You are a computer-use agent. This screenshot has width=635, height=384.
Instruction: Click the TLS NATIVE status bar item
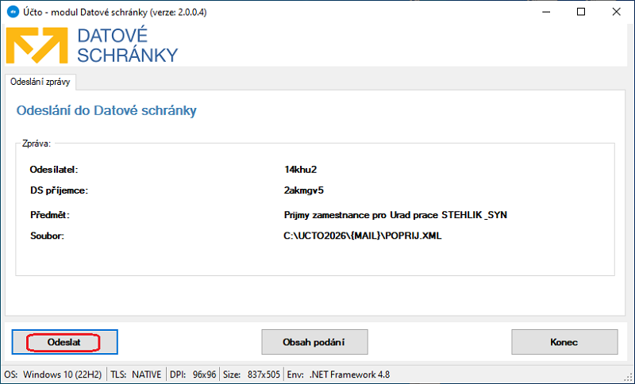[137, 374]
